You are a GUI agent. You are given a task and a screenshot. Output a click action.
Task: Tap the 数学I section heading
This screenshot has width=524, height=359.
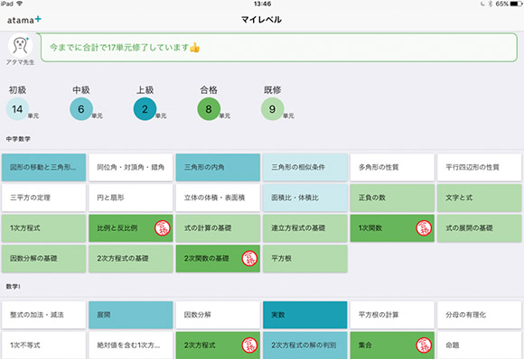point(13,287)
